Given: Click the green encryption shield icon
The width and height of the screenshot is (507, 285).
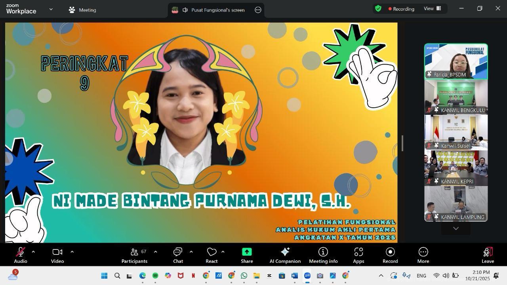Looking at the screenshot, I should (378, 9).
